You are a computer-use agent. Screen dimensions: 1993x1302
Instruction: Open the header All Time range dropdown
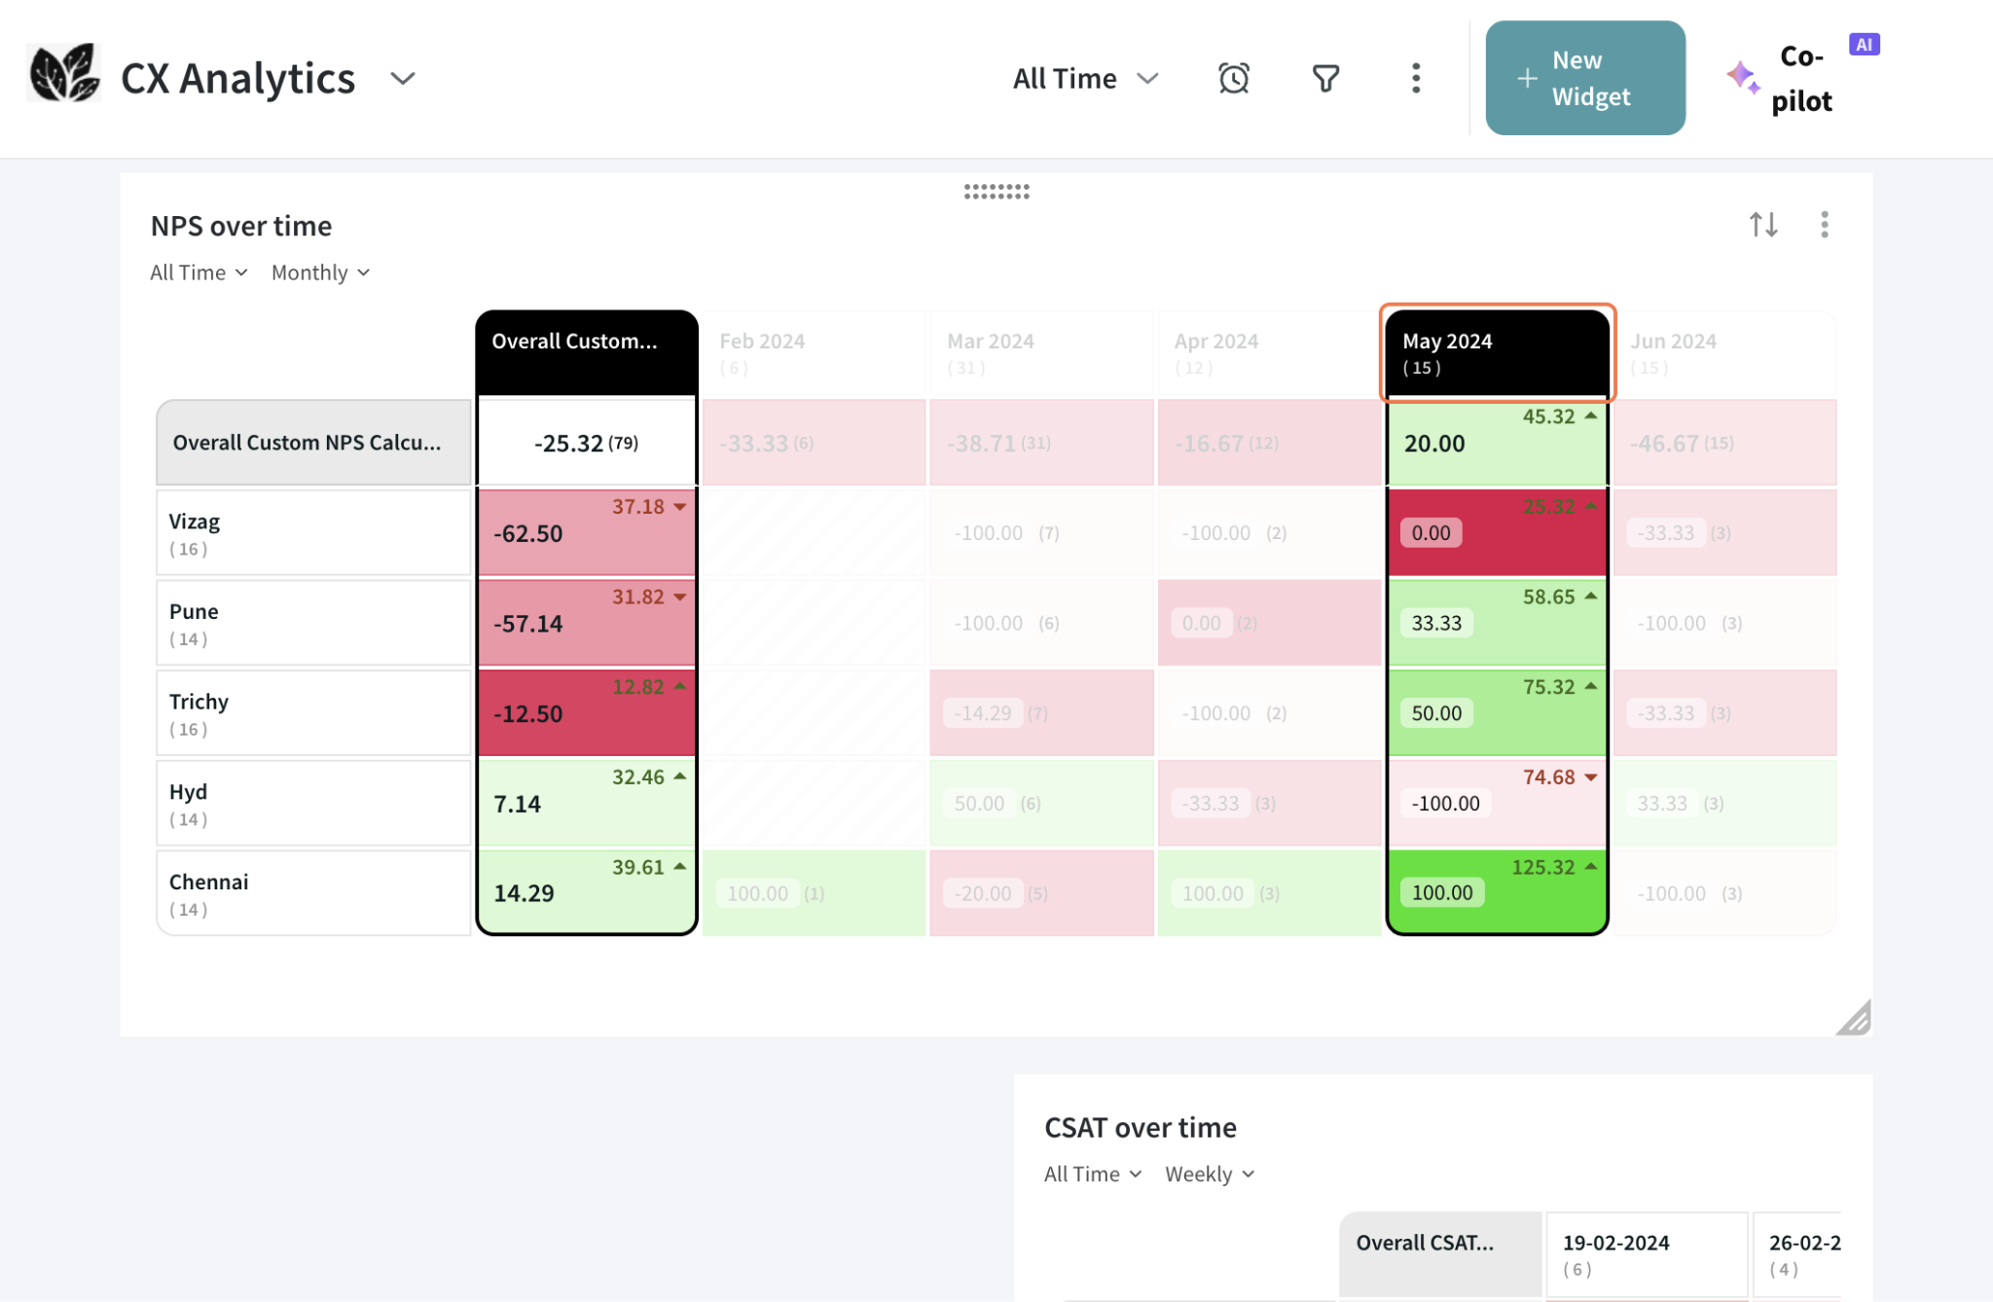pos(1085,78)
